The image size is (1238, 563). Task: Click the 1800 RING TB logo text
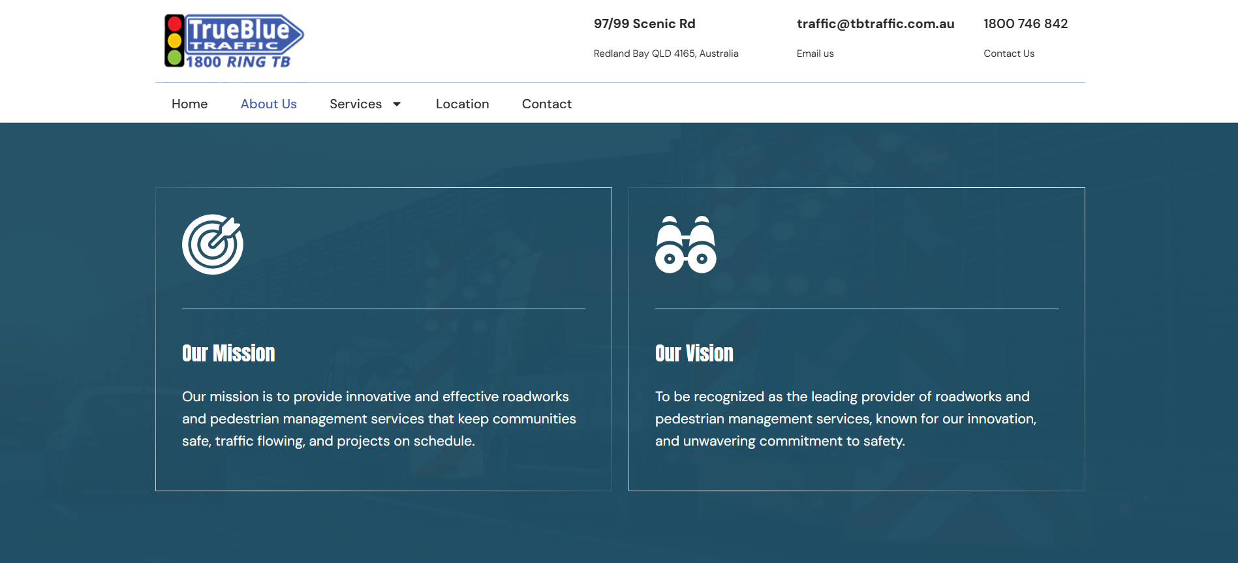pyautogui.click(x=238, y=62)
